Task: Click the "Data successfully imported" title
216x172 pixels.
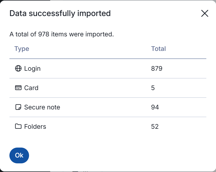Action: 60,13
